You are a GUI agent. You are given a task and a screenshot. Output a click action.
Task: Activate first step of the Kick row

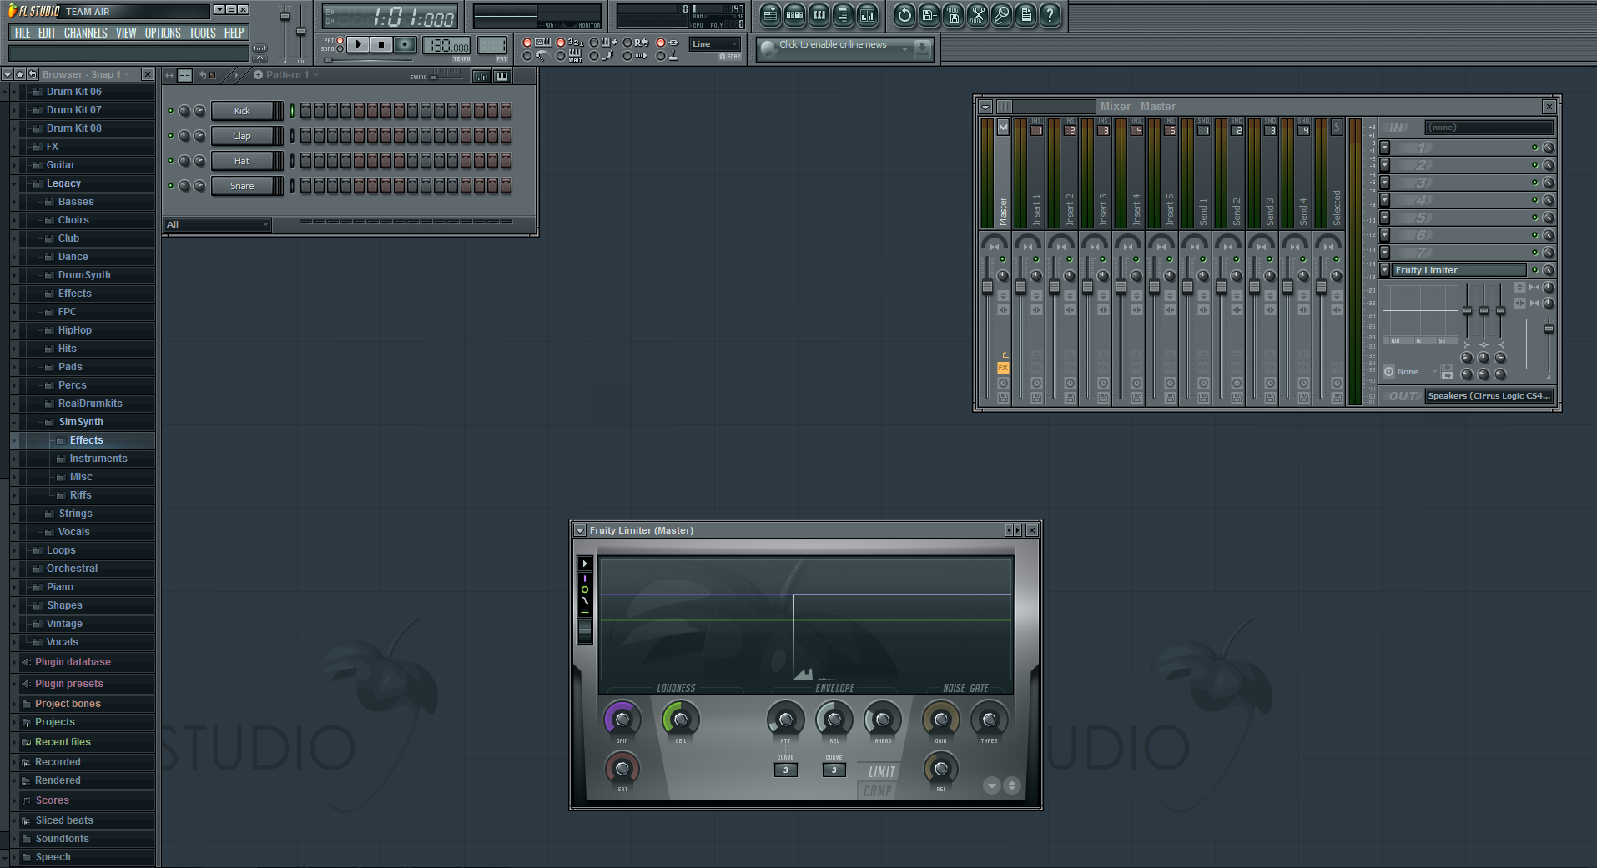[305, 111]
